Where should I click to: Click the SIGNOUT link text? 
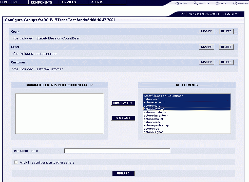[x=243, y=3]
